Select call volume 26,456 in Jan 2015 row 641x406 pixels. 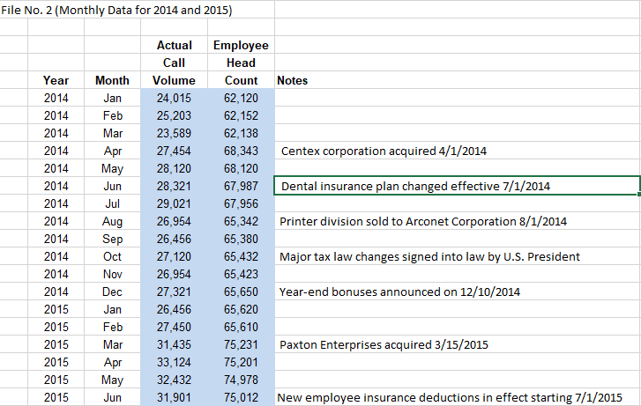(x=174, y=308)
